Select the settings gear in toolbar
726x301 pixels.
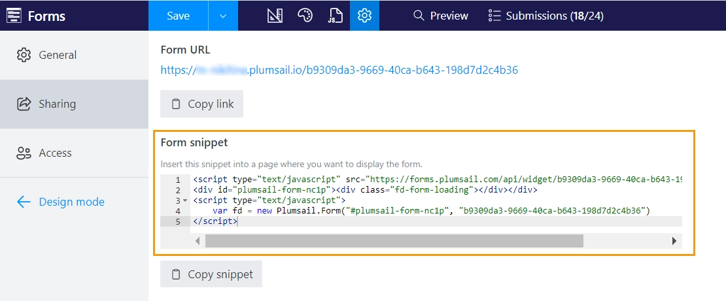[x=365, y=16]
